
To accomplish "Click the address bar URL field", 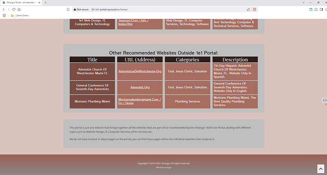I will coord(167,9).
